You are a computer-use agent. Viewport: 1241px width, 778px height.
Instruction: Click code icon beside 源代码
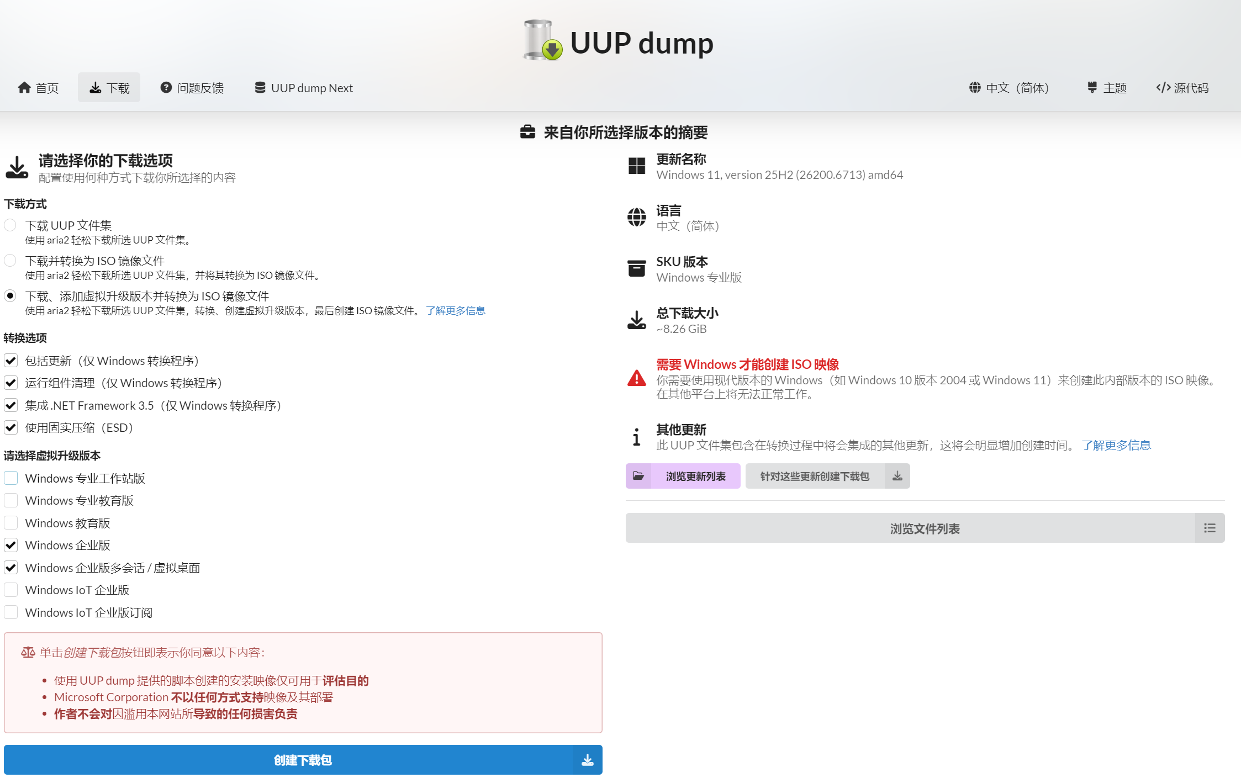[1163, 87]
